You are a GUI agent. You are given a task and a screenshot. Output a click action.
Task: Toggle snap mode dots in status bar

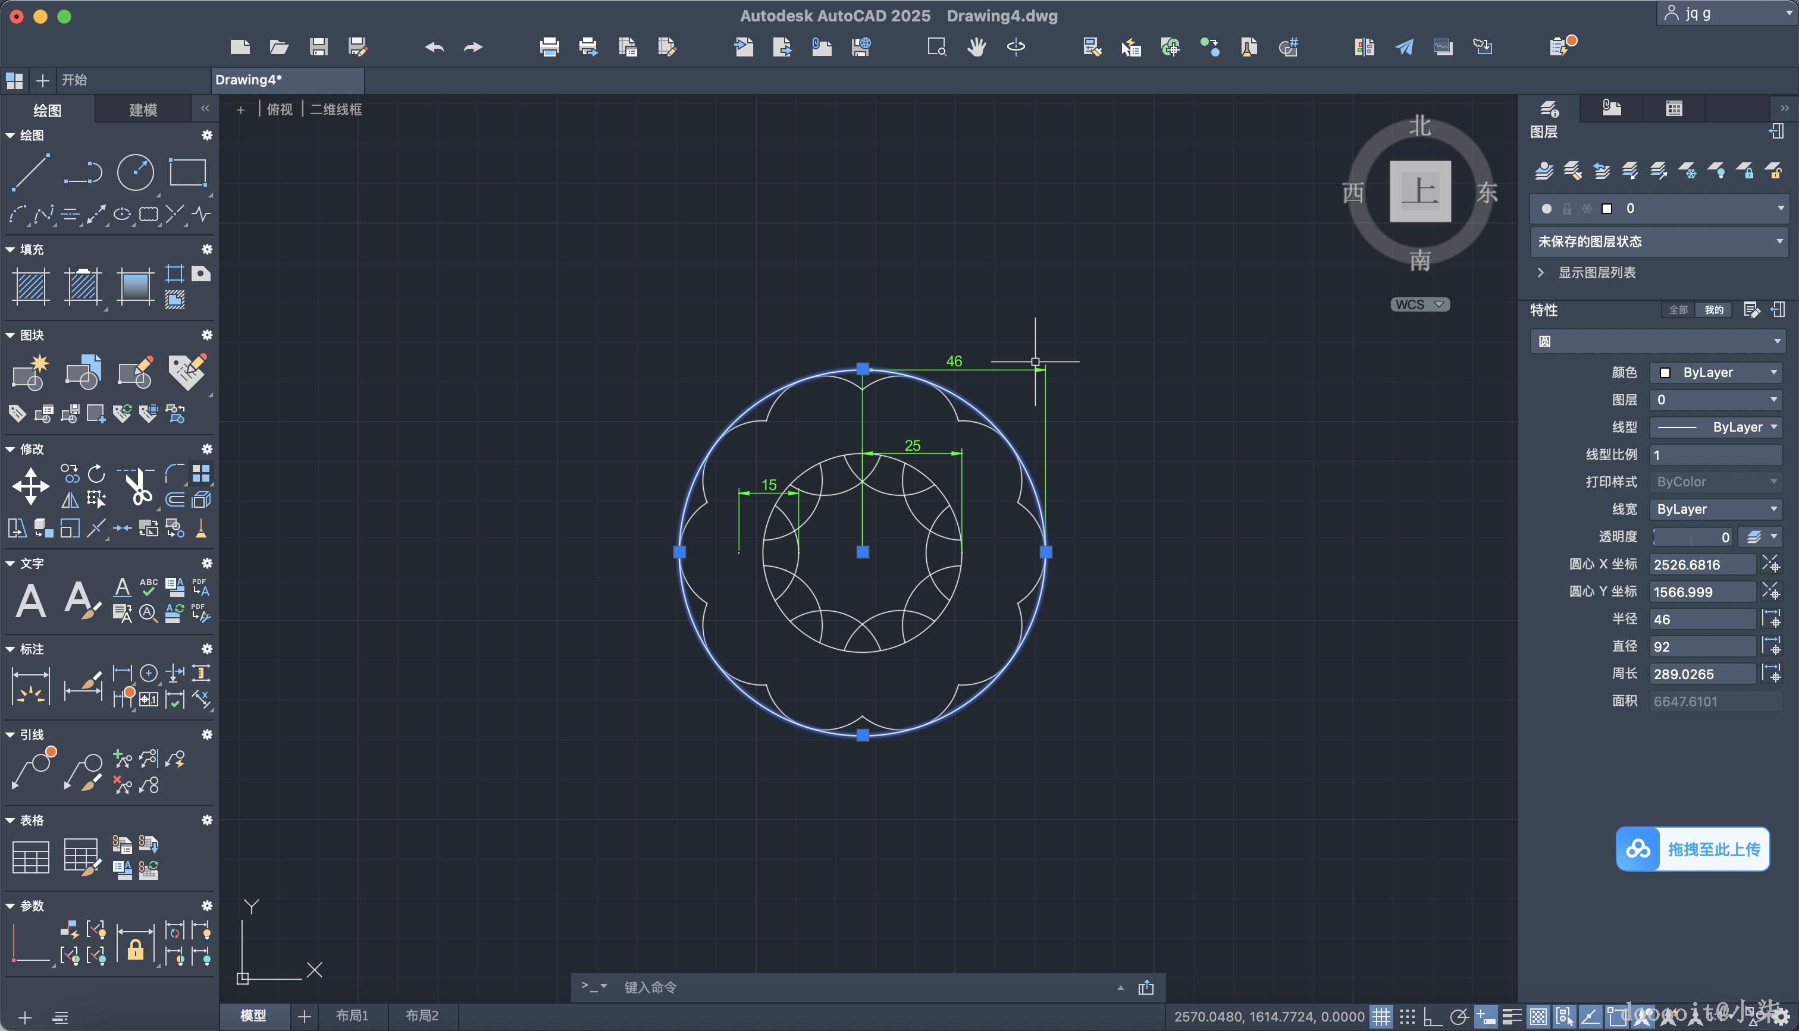point(1408,1017)
